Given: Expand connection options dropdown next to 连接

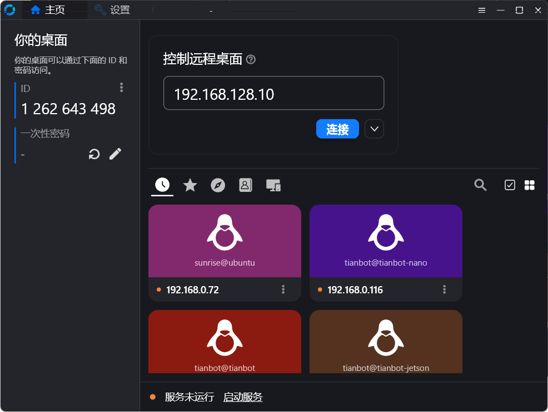Looking at the screenshot, I should point(374,129).
